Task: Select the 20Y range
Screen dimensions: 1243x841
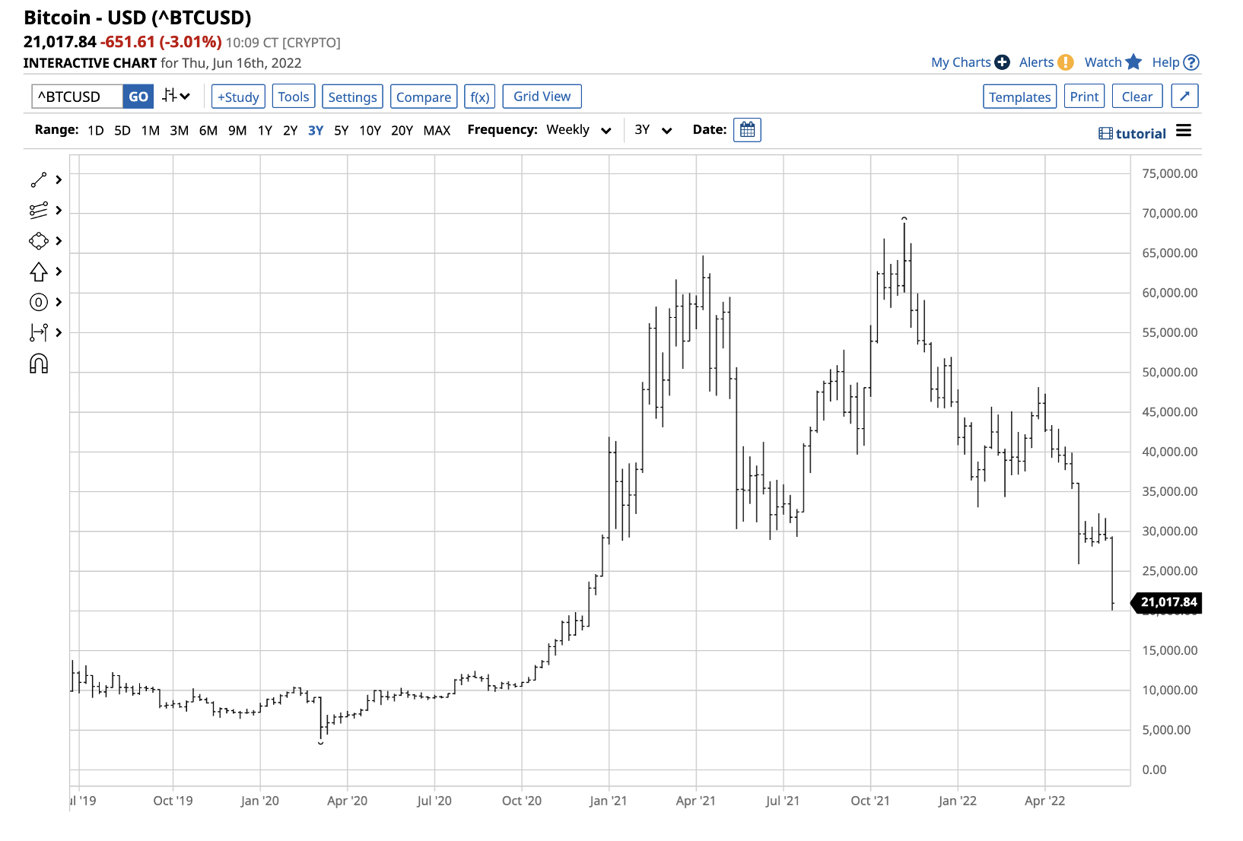Action: [402, 130]
